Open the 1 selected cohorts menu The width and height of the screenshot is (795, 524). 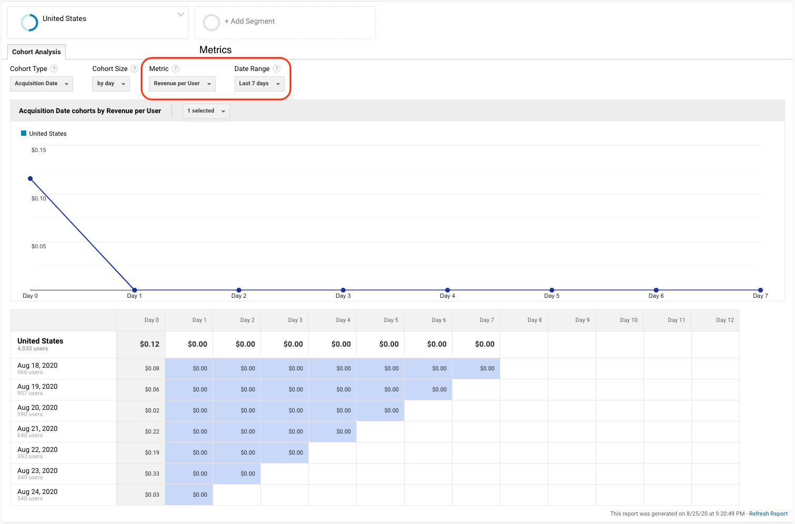click(206, 111)
